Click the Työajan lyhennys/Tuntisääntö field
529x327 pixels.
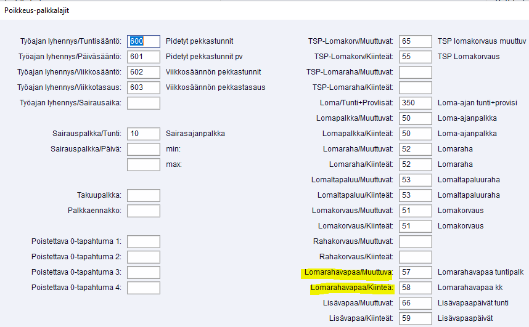[x=143, y=41]
